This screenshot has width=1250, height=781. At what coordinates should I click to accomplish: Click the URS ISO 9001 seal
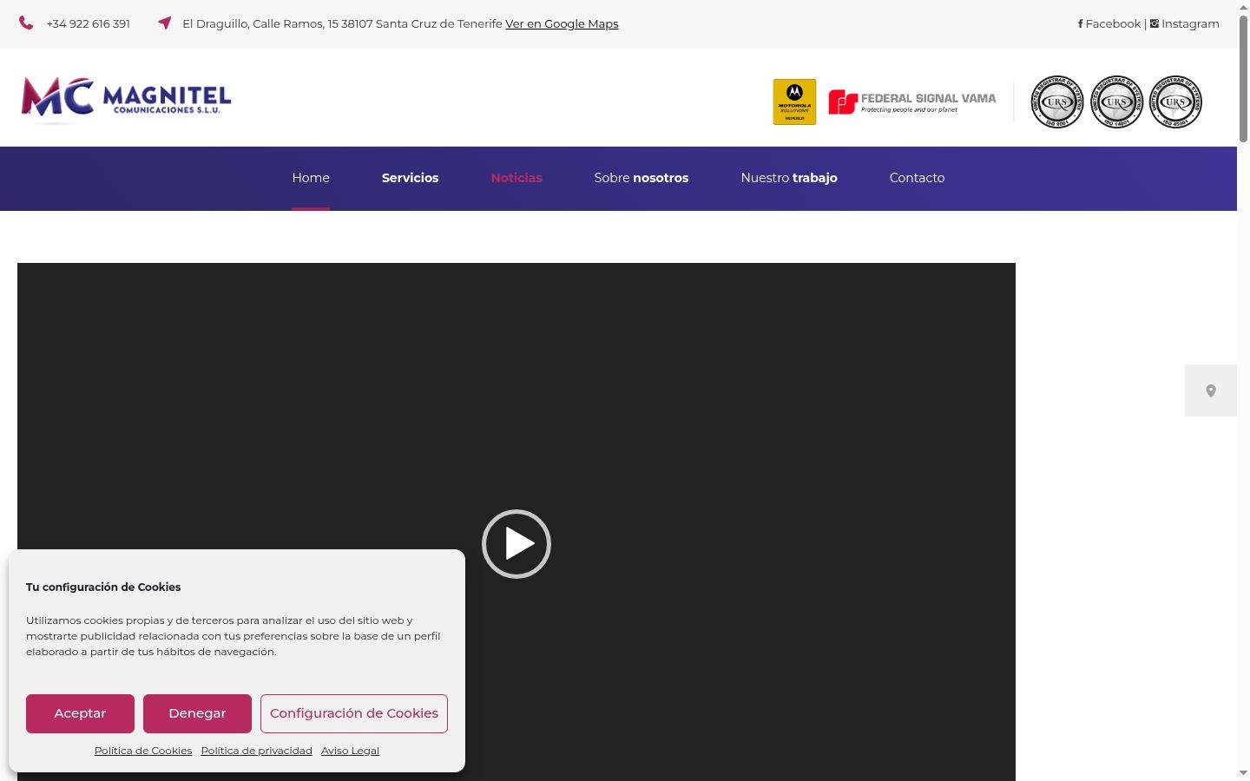1057,102
